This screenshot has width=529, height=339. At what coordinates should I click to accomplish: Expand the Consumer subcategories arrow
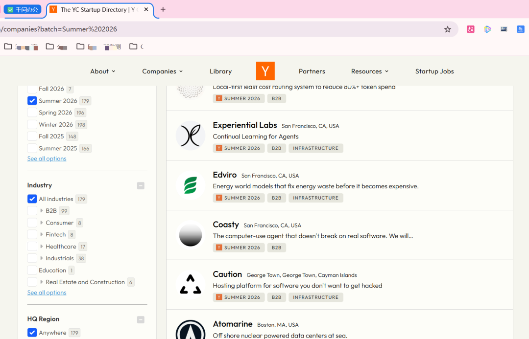pos(42,223)
